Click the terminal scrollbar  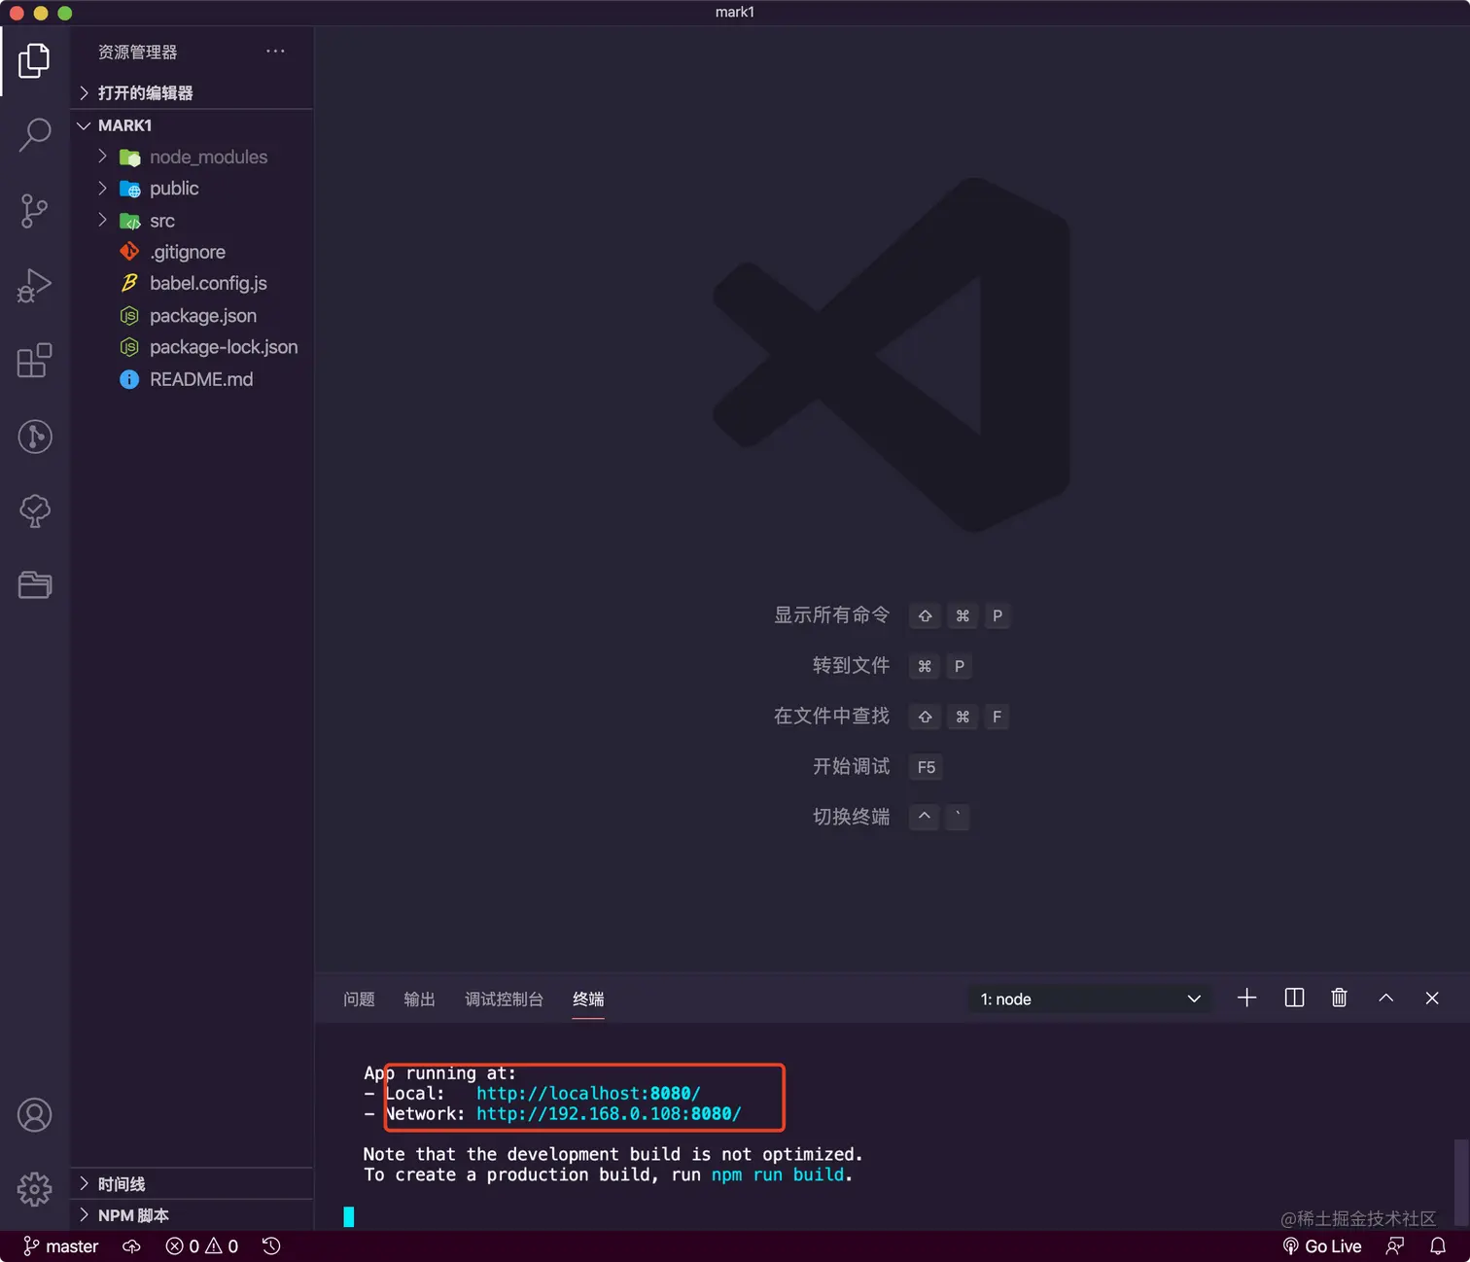pos(1461,1182)
